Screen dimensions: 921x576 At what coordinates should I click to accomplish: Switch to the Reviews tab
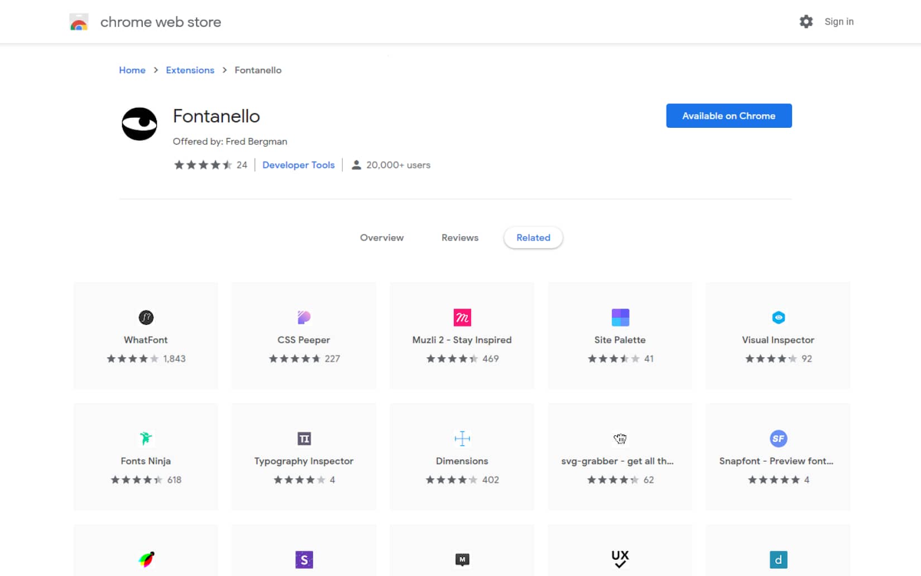coord(459,237)
